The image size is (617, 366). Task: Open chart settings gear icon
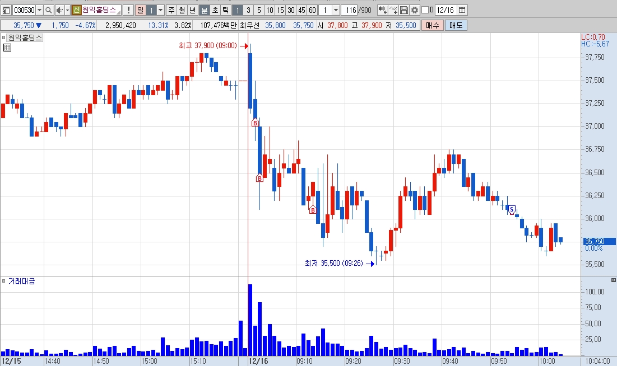point(414,10)
